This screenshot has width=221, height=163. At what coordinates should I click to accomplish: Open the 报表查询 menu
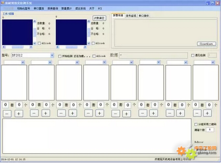tap(53, 8)
